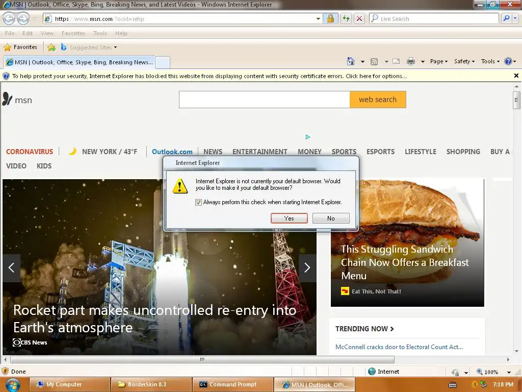Viewport: 522px width, 392px height.
Task: Click the Refresh page icon
Action: tap(346, 19)
